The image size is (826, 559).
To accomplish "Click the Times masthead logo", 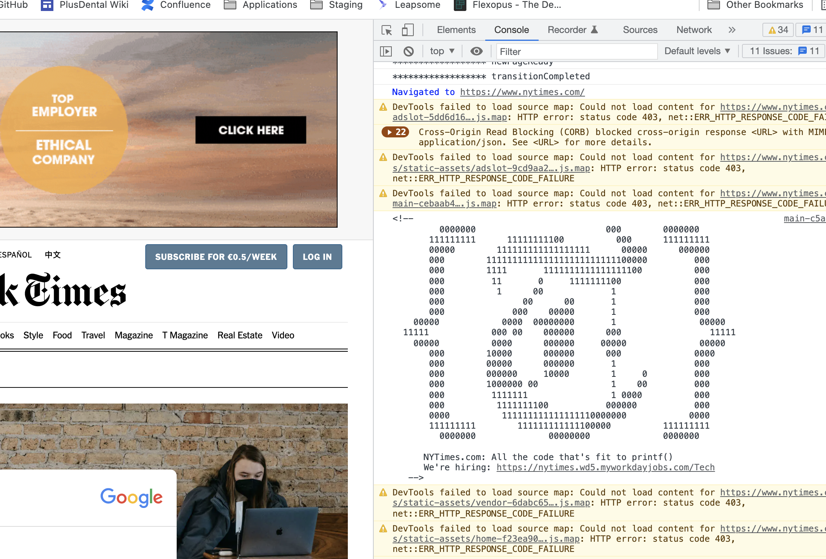I will tap(63, 290).
